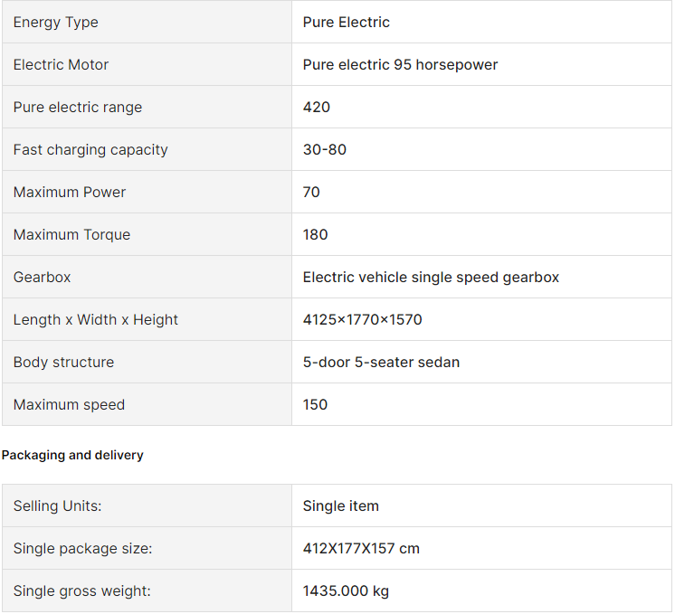
Task: Click the Pure electric range label
Action: [x=78, y=107]
